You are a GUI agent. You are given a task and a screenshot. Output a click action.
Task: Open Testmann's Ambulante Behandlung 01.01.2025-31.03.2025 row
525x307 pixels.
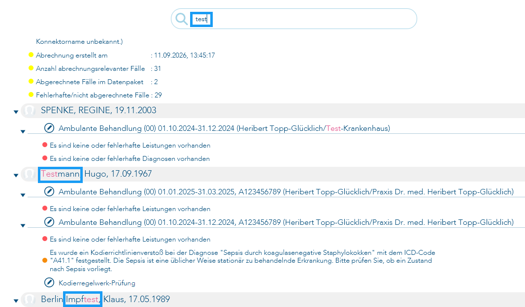click(286, 191)
